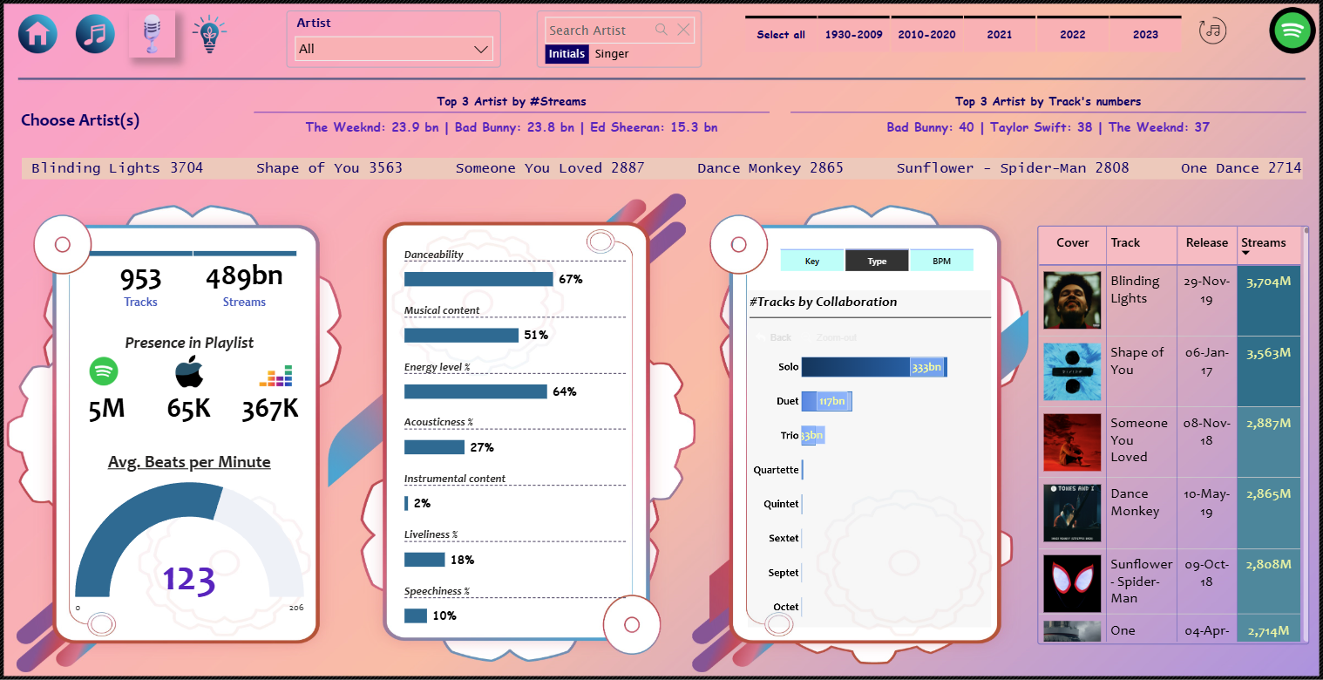Open the Artist dropdown showing All
The width and height of the screenshot is (1323, 680).
click(x=394, y=49)
